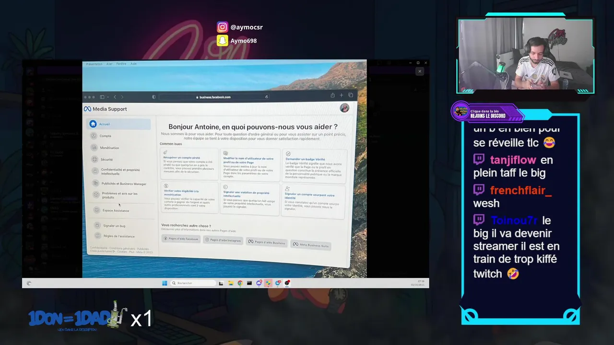Click the Snapchat icon beside Aymo698
This screenshot has width=614, height=345.
pos(222,41)
